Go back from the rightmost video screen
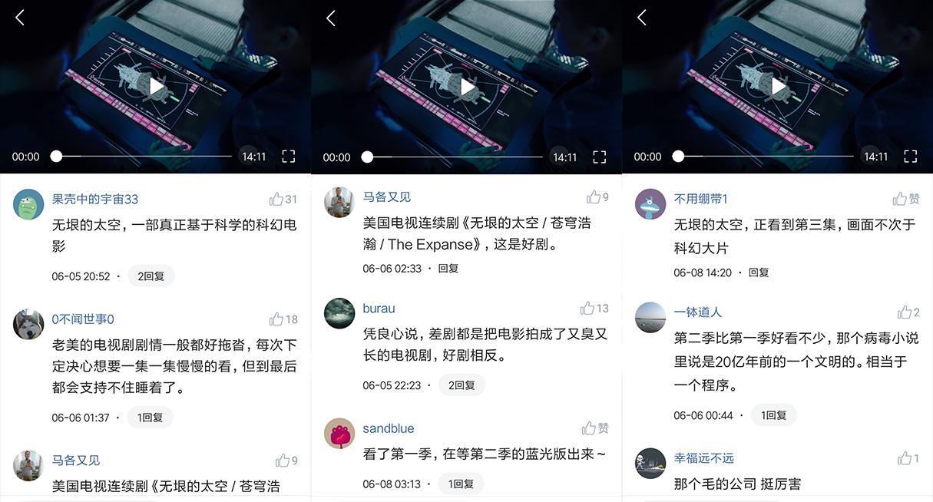 [x=642, y=18]
